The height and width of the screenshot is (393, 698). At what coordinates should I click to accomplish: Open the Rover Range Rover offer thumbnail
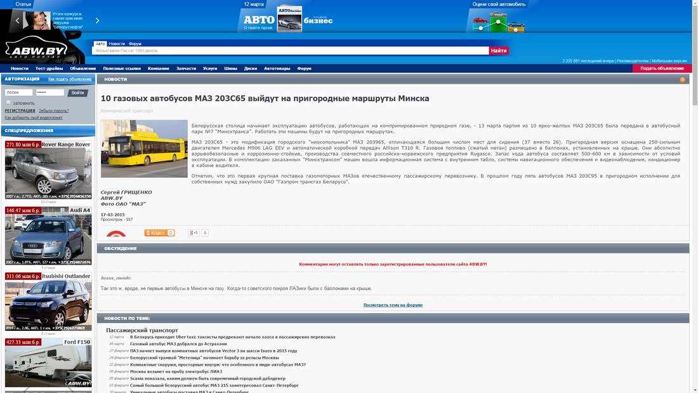point(48,170)
